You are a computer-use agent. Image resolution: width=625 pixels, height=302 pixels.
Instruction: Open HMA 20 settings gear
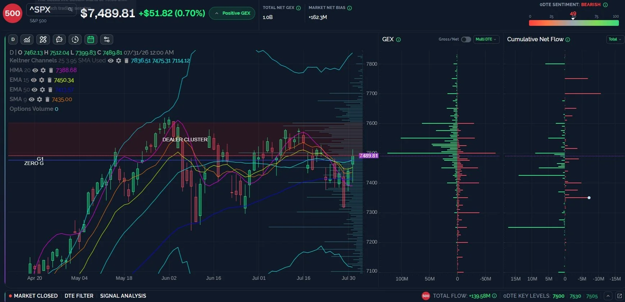(x=43, y=70)
